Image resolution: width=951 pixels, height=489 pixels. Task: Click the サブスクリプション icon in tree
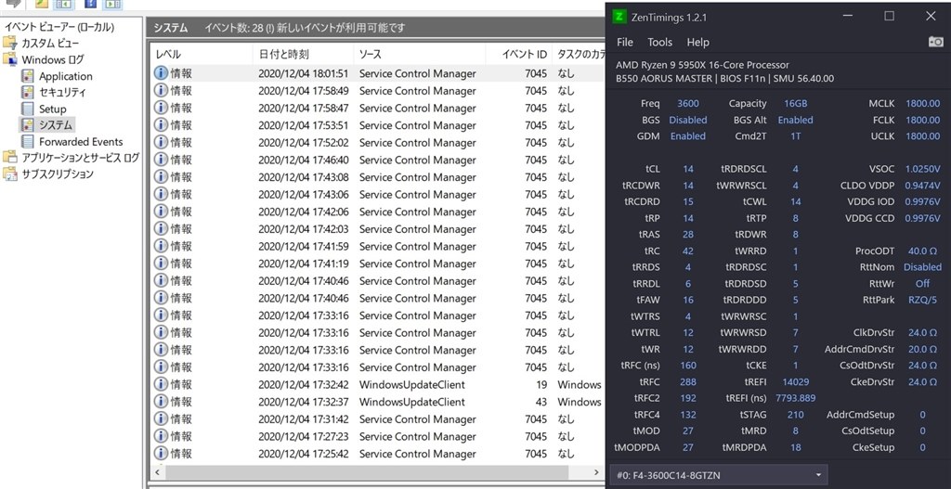point(10,174)
